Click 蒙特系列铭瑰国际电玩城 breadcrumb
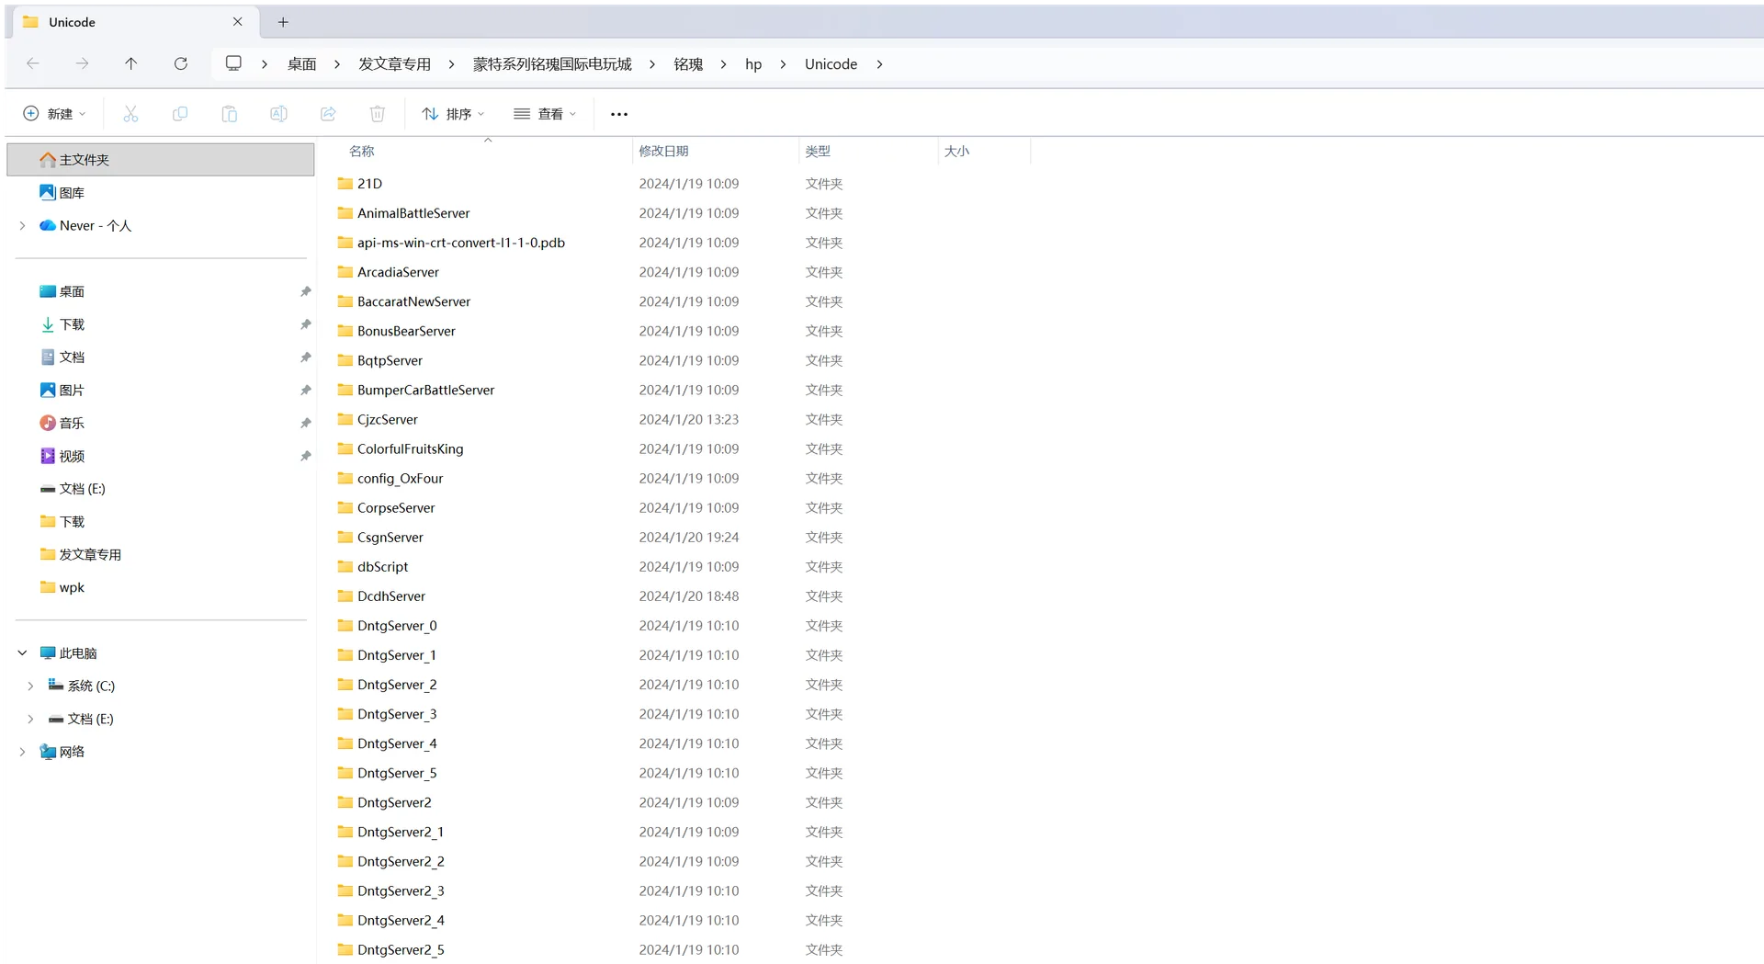 (552, 64)
